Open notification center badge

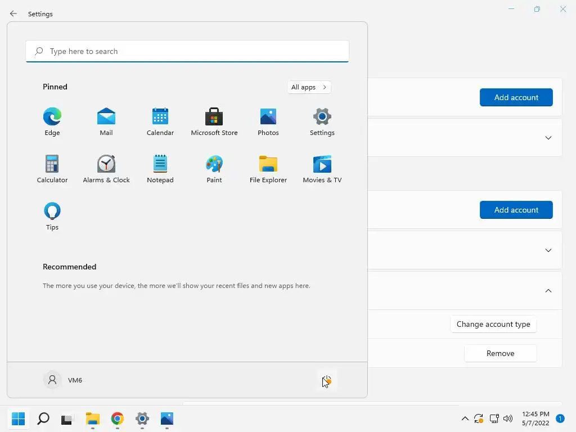click(560, 418)
